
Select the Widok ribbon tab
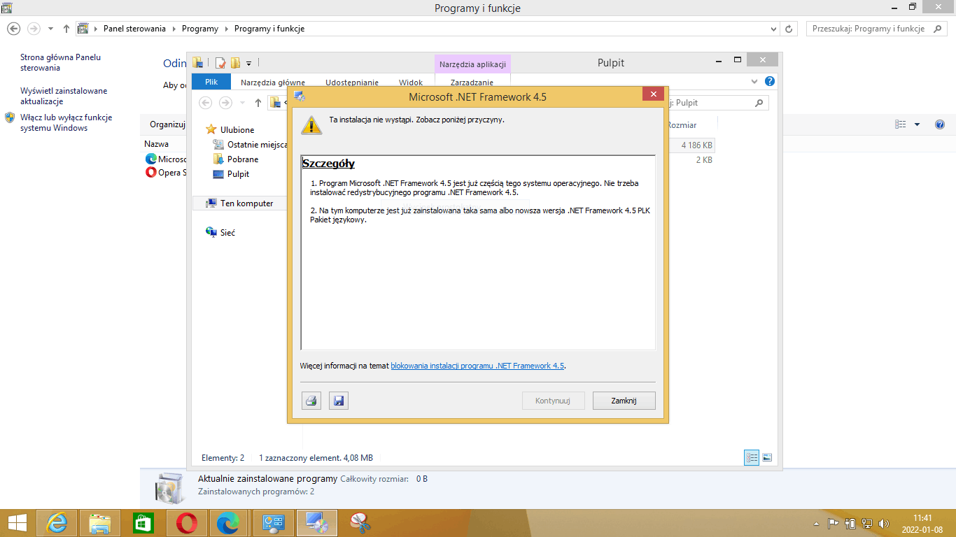tap(411, 82)
